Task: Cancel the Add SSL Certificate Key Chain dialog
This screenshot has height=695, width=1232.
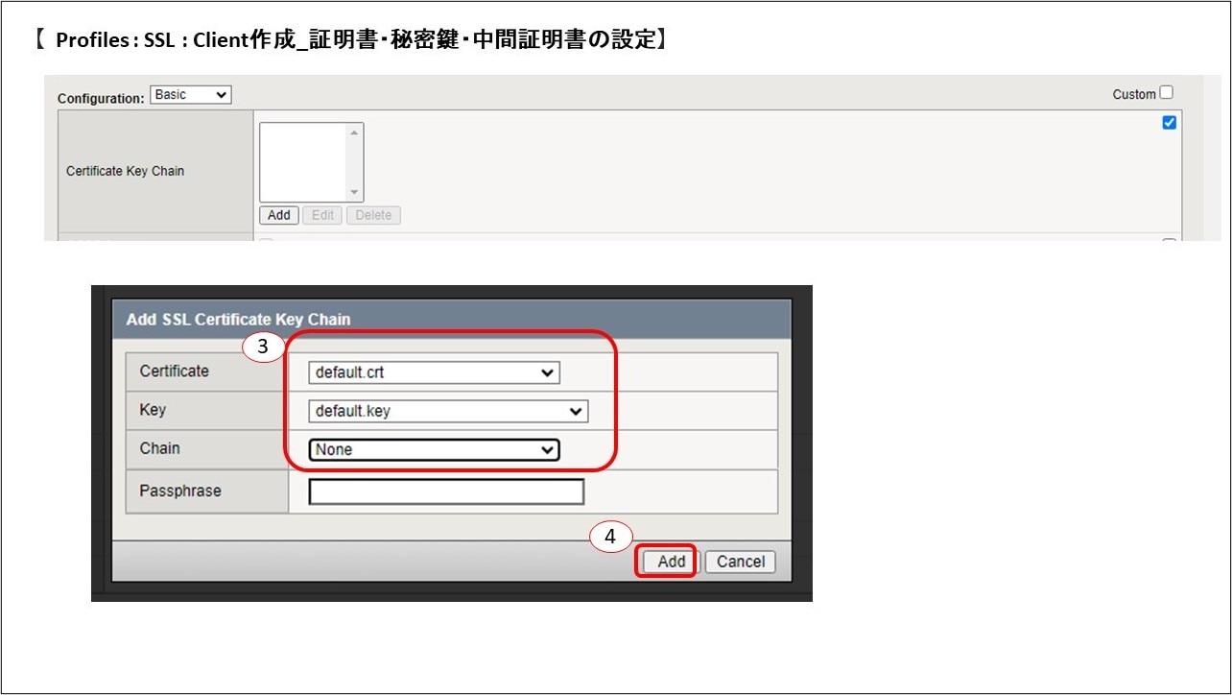Action: pyautogui.click(x=740, y=562)
